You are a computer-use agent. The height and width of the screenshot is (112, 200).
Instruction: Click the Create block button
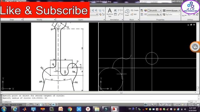135,10
